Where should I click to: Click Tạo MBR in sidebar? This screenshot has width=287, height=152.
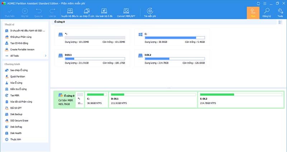pyautogui.click(x=12, y=95)
